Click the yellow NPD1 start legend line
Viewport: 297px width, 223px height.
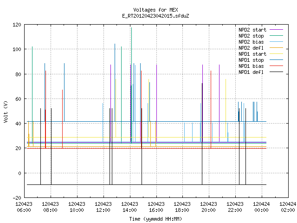point(277,54)
